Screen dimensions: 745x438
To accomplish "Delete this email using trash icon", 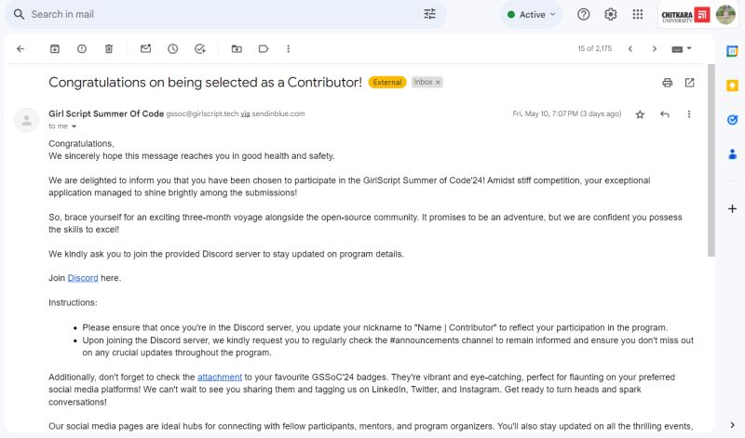I will [x=109, y=48].
